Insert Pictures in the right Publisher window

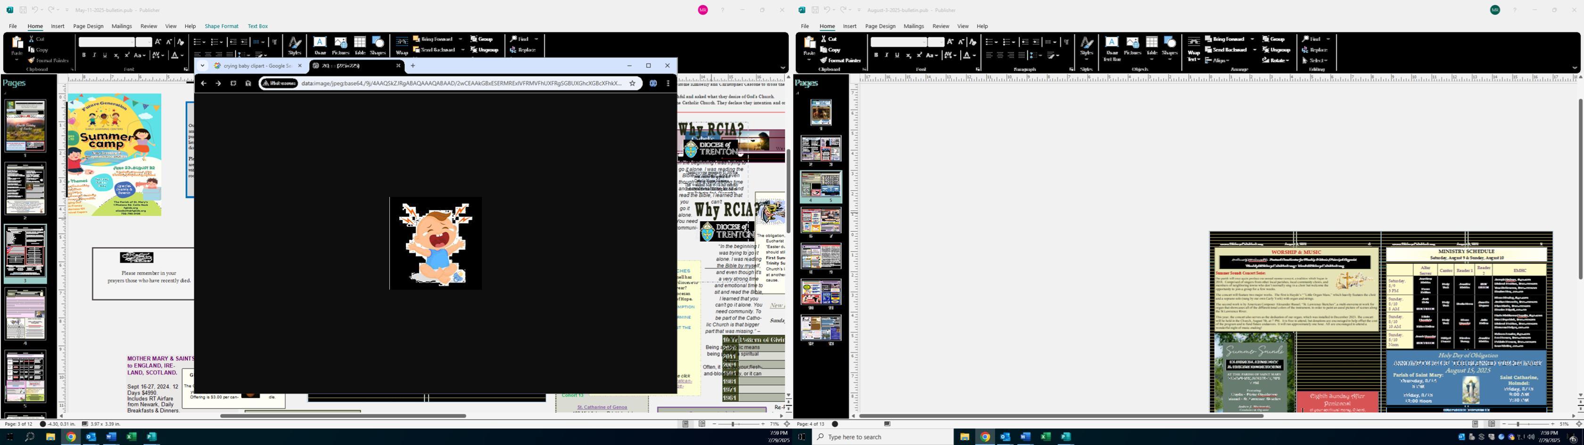click(x=1133, y=46)
